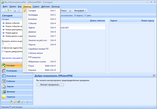Choose Пароли in the Переход menu
The width and height of the screenshot is (157, 109).
[41, 45]
